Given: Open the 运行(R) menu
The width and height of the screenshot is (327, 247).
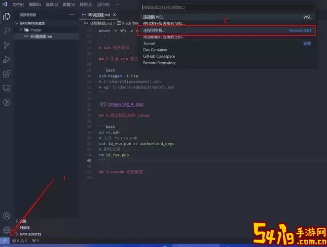Looking at the screenshot, I should 103,4.
